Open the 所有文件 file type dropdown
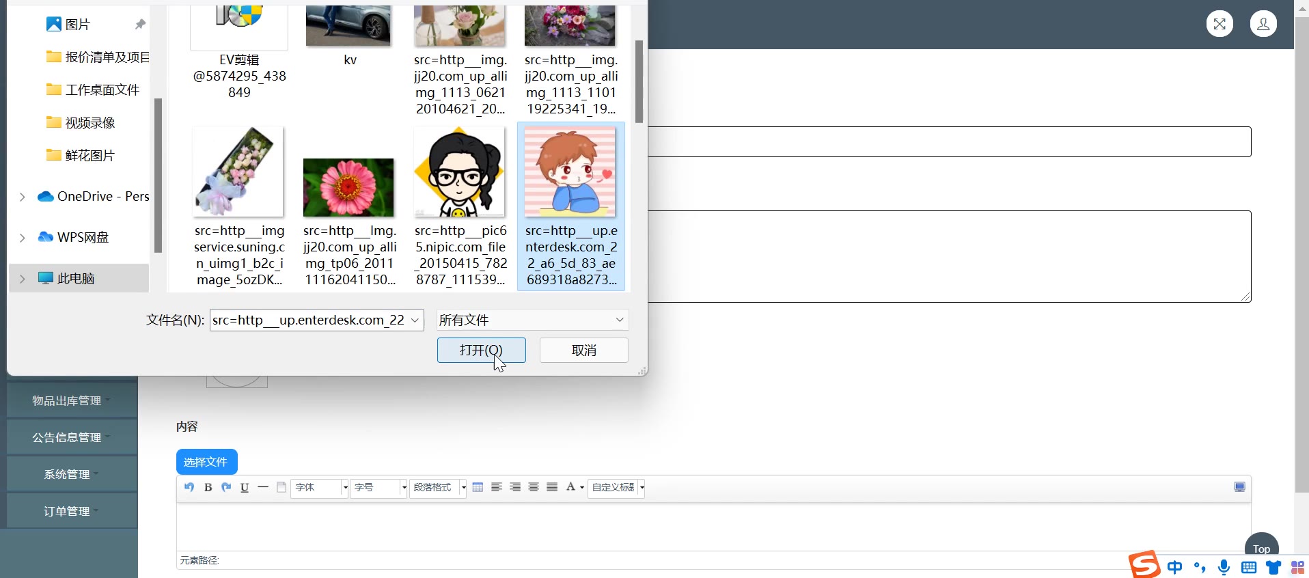Screen dimensions: 1309x578 (x=532, y=320)
